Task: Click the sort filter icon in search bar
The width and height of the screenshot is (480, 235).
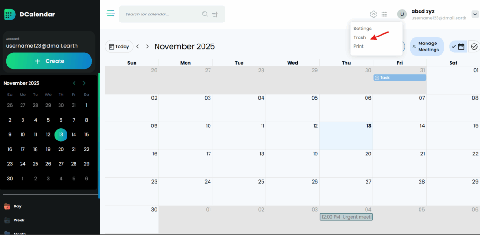Action: pos(215,14)
